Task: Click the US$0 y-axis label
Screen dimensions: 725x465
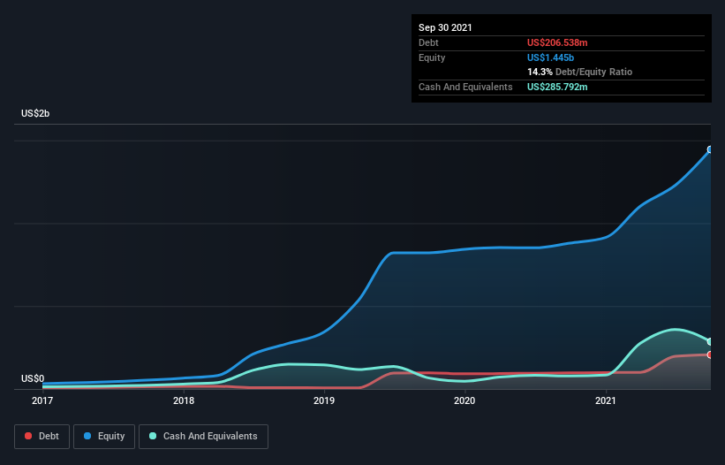Action: pyautogui.click(x=33, y=378)
